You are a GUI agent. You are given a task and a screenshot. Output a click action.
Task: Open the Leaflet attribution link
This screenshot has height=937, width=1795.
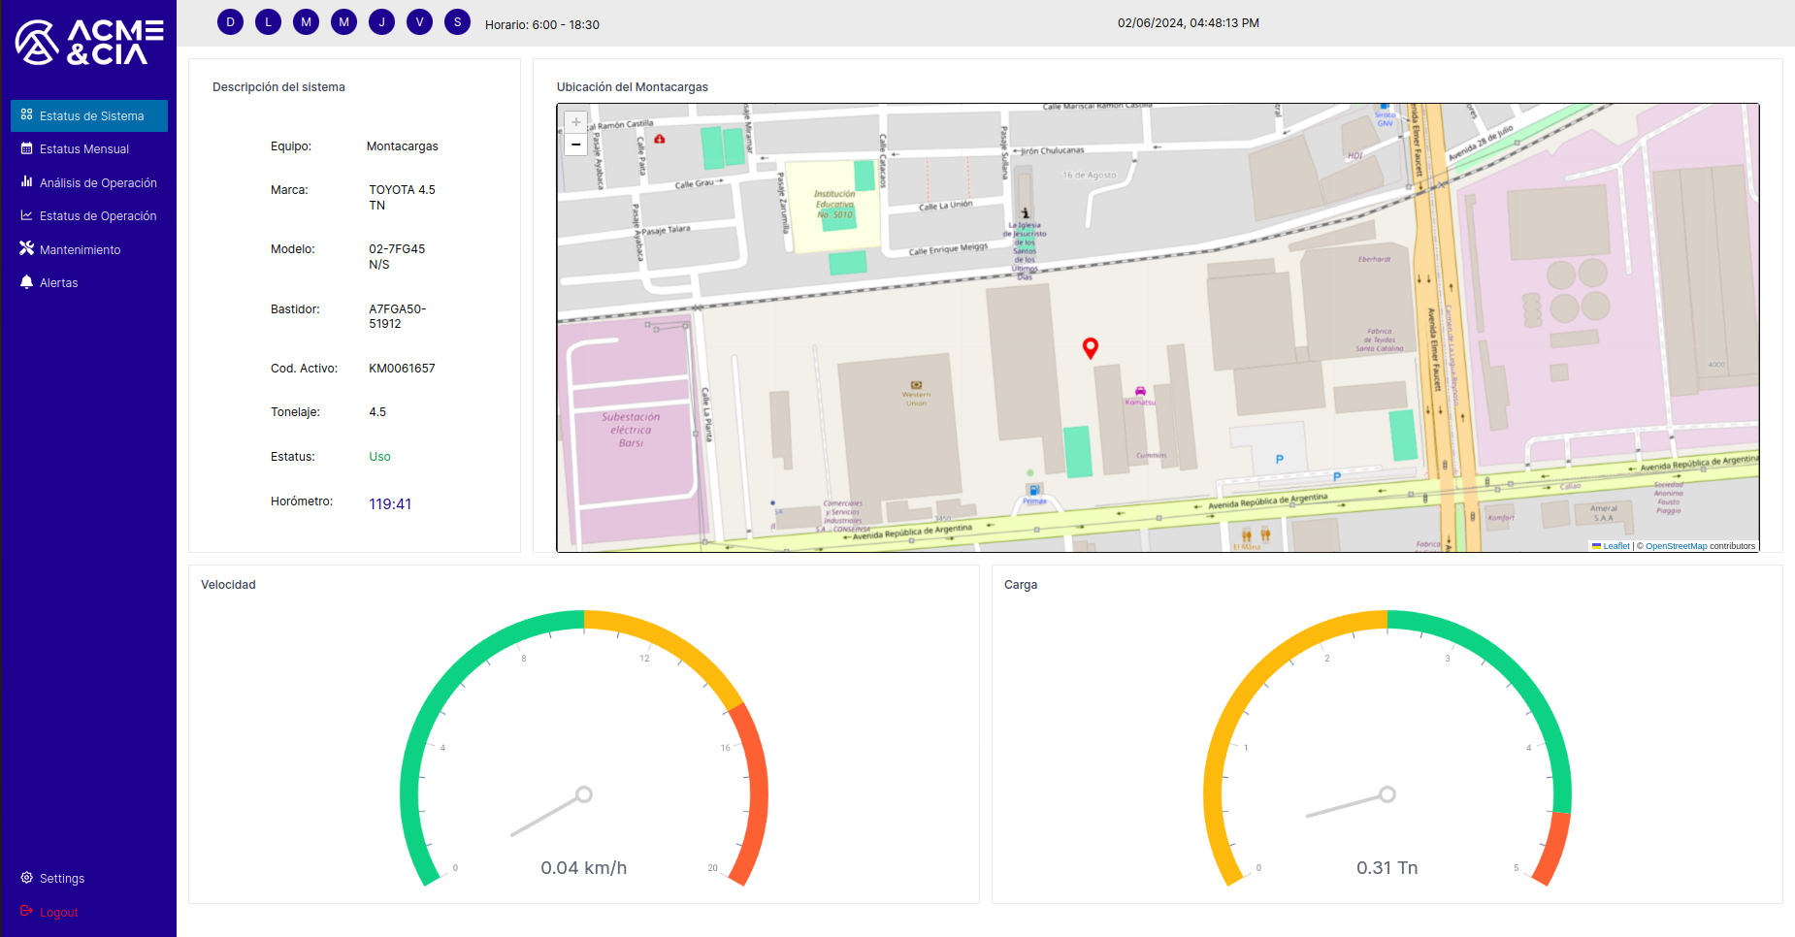point(1615,546)
